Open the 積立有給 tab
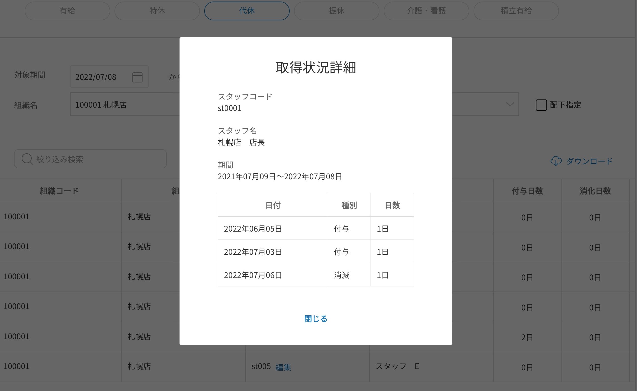The height and width of the screenshot is (391, 637). (x=516, y=11)
